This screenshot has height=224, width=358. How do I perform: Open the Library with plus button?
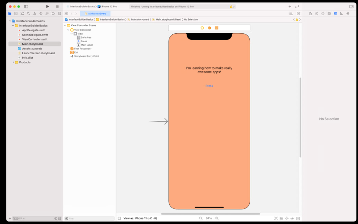pyautogui.click(x=290, y=7)
